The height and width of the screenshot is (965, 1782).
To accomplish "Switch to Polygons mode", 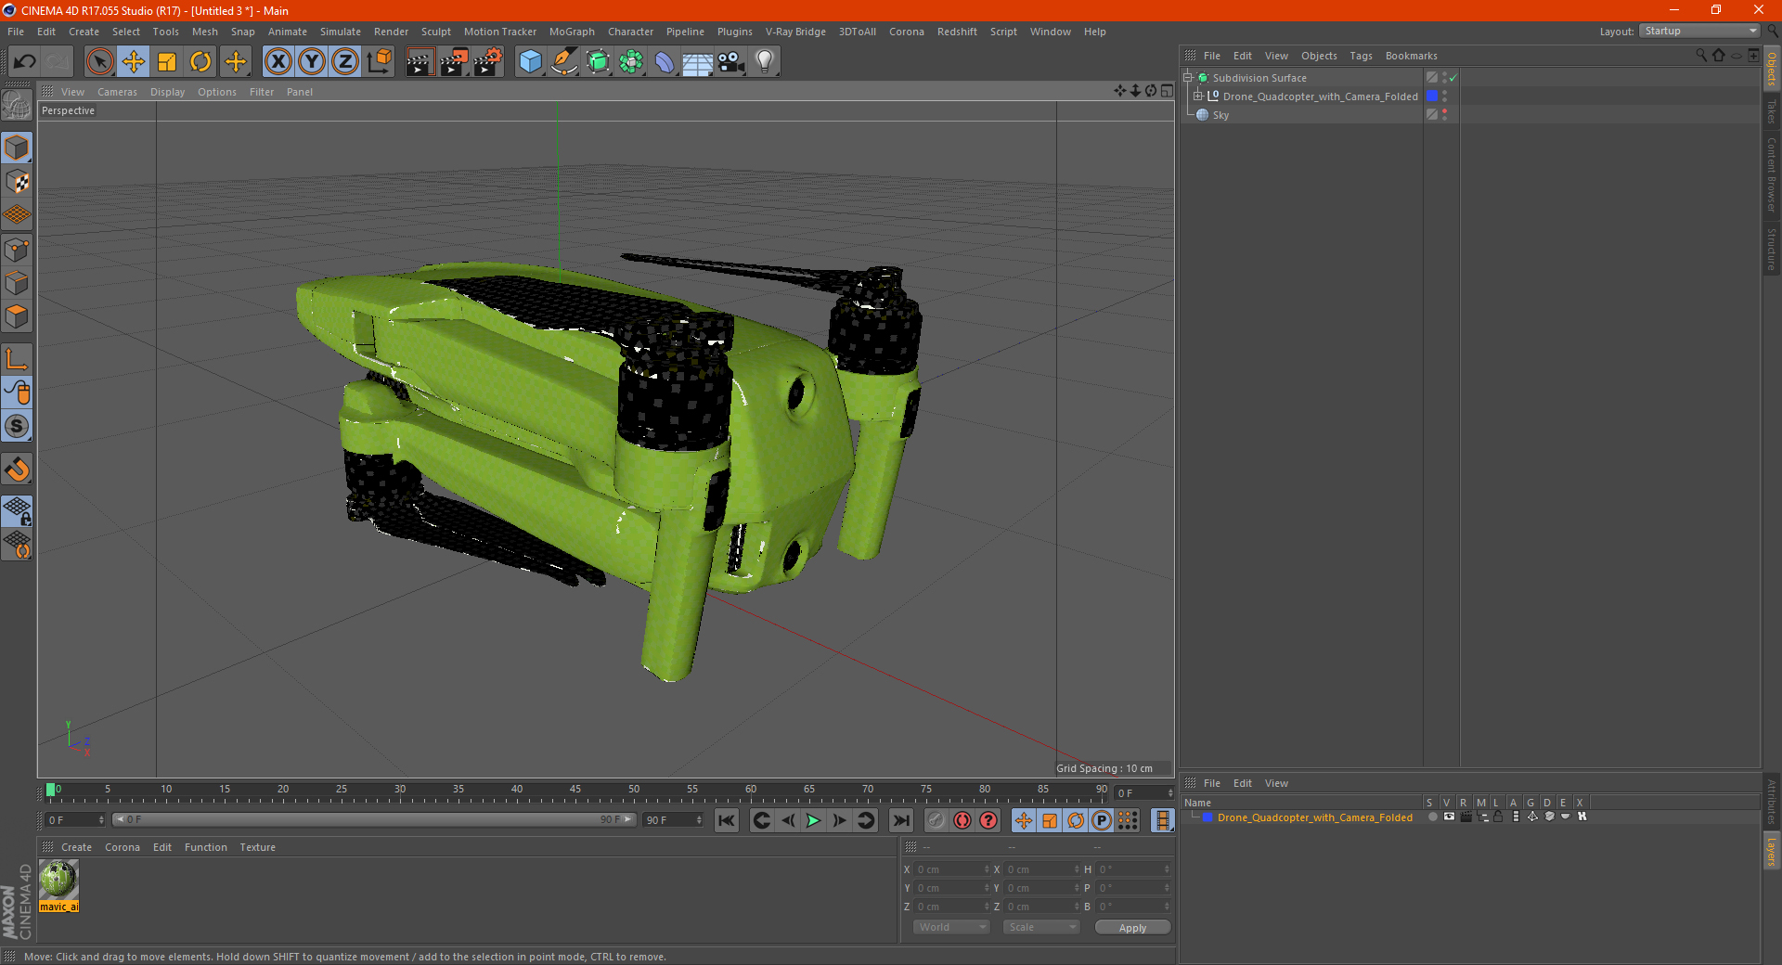I will pyautogui.click(x=17, y=316).
